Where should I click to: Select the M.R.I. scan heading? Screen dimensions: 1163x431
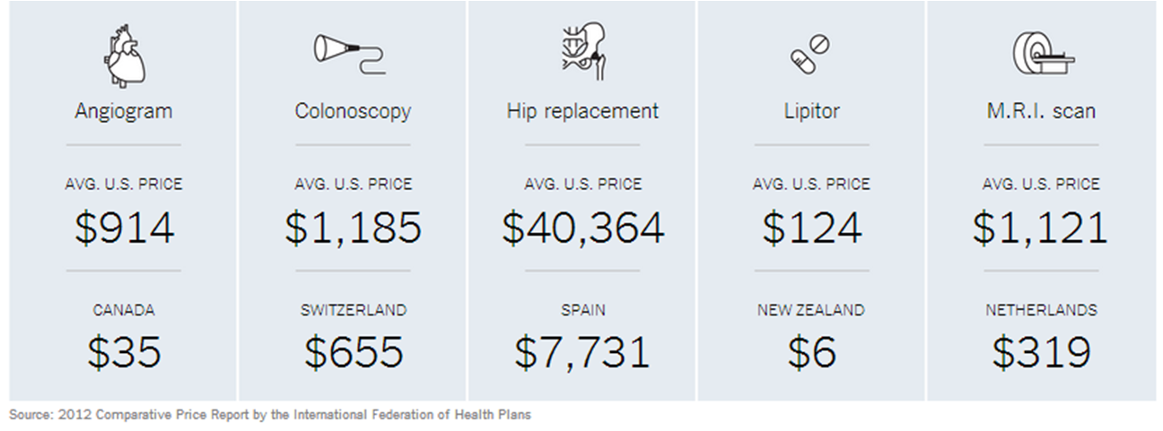1041,111
